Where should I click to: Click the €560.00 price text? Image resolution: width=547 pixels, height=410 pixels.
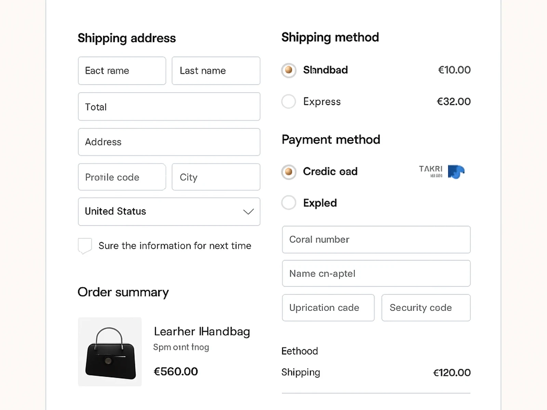[175, 371]
